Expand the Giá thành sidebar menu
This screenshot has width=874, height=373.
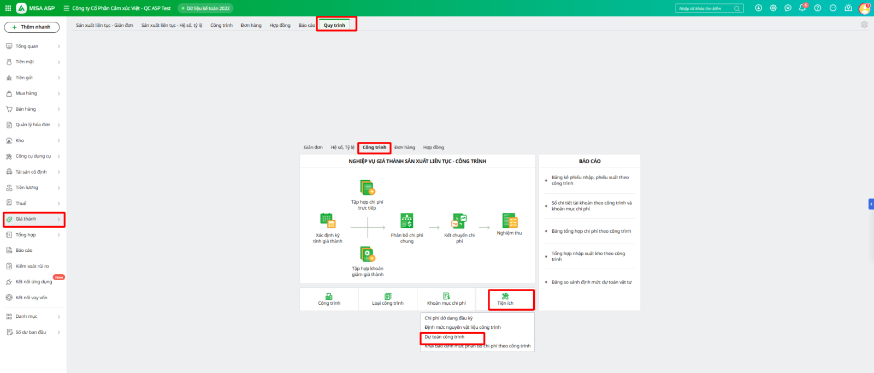click(x=34, y=219)
